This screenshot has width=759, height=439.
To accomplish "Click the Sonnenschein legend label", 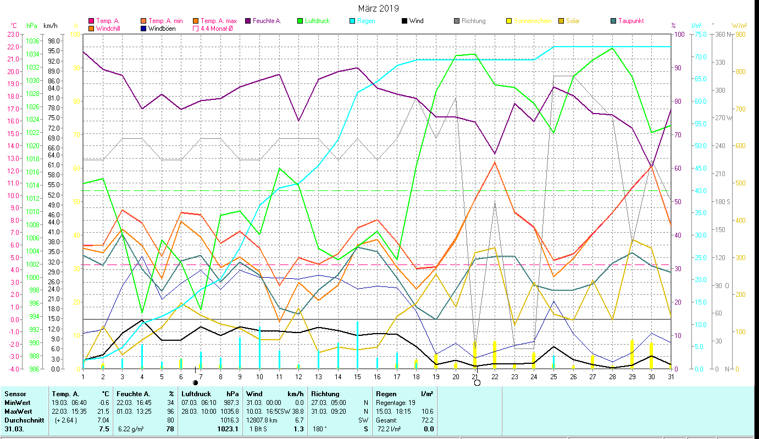I will (533, 21).
